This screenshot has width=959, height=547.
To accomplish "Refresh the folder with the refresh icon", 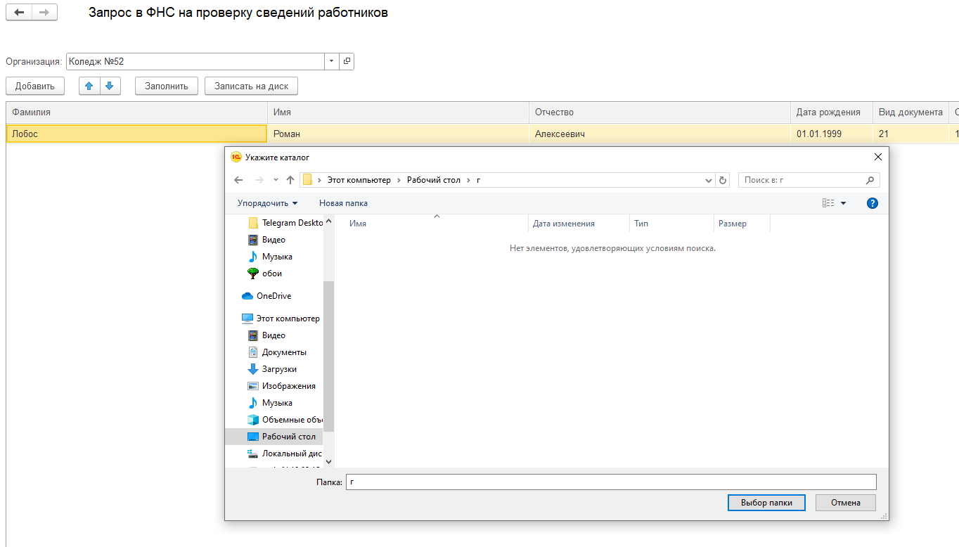I will [x=723, y=180].
